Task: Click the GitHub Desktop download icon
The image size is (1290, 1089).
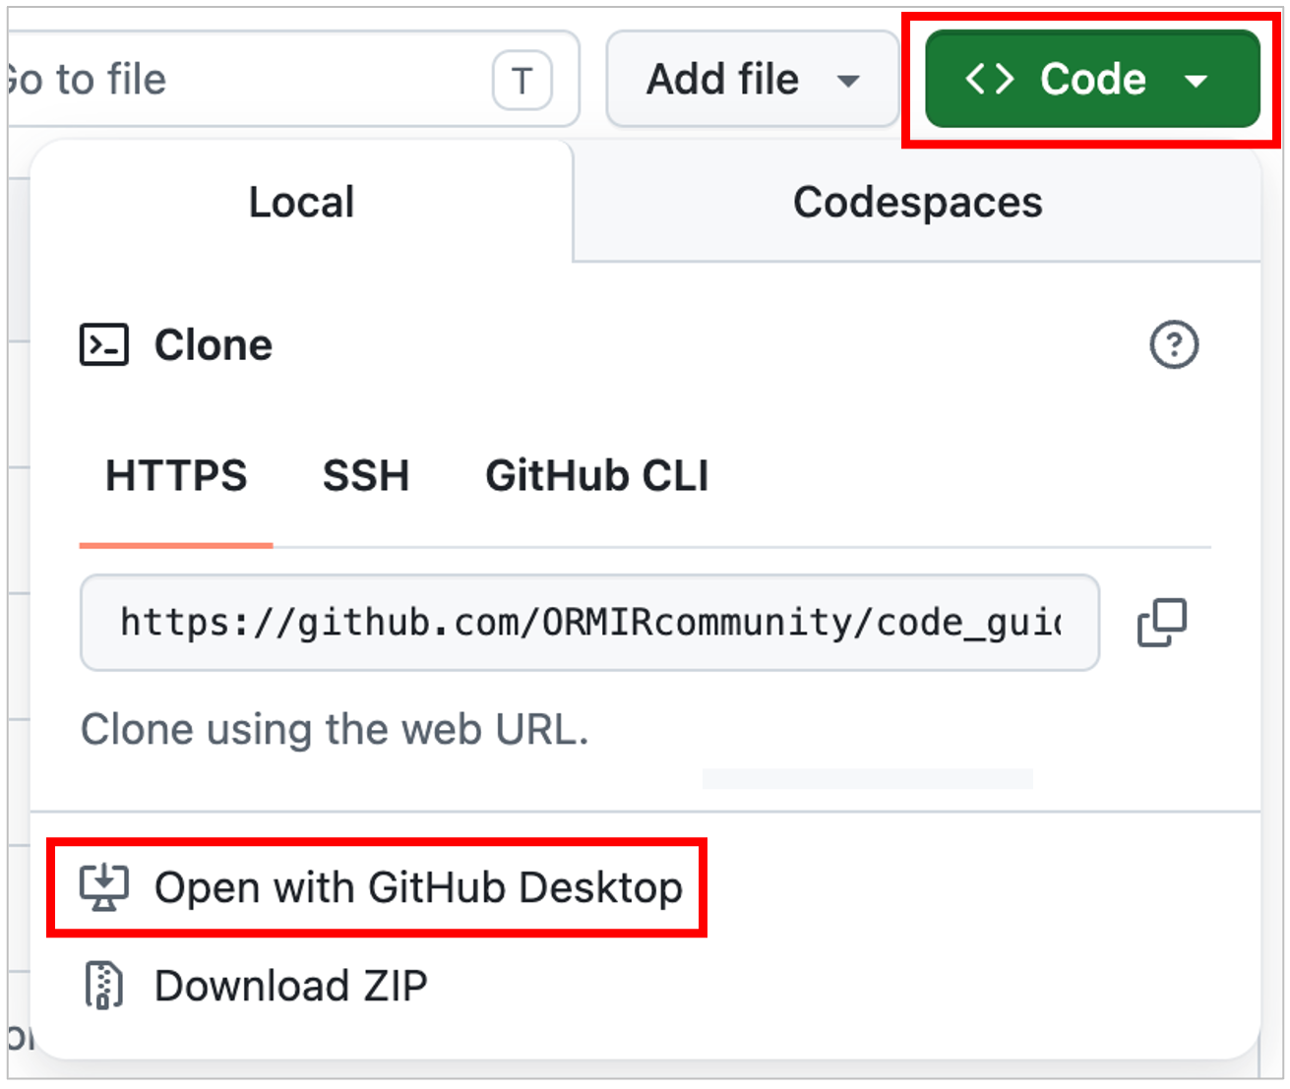Action: click(x=104, y=887)
